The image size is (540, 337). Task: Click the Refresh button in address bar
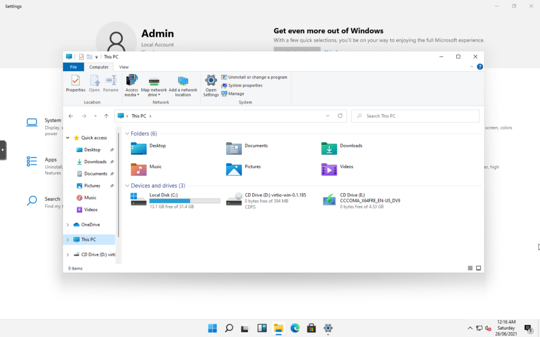pos(340,116)
